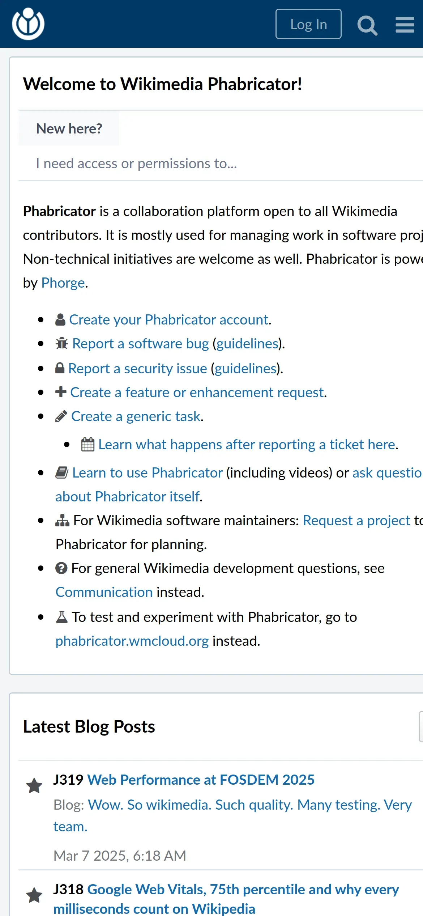Click the calendar icon before Learn what happens
This screenshot has height=916, width=423.
[88, 445]
